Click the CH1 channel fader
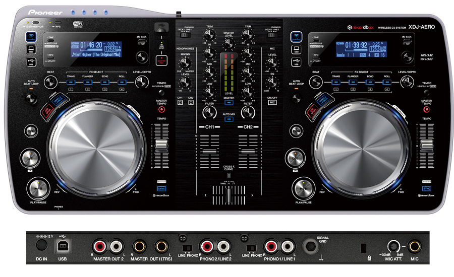This screenshot has height=277, width=454. [x=209, y=152]
